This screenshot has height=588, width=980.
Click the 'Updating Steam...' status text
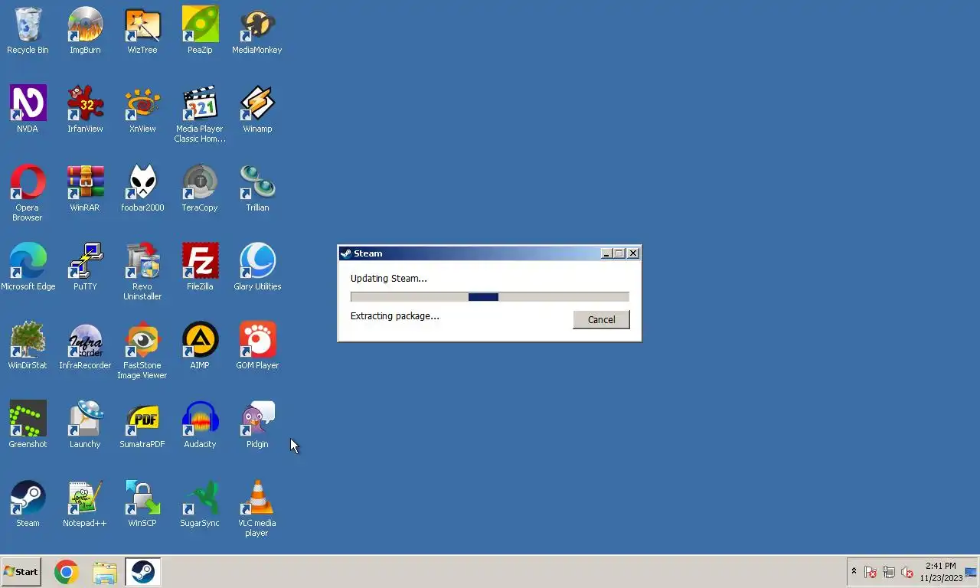coord(388,279)
